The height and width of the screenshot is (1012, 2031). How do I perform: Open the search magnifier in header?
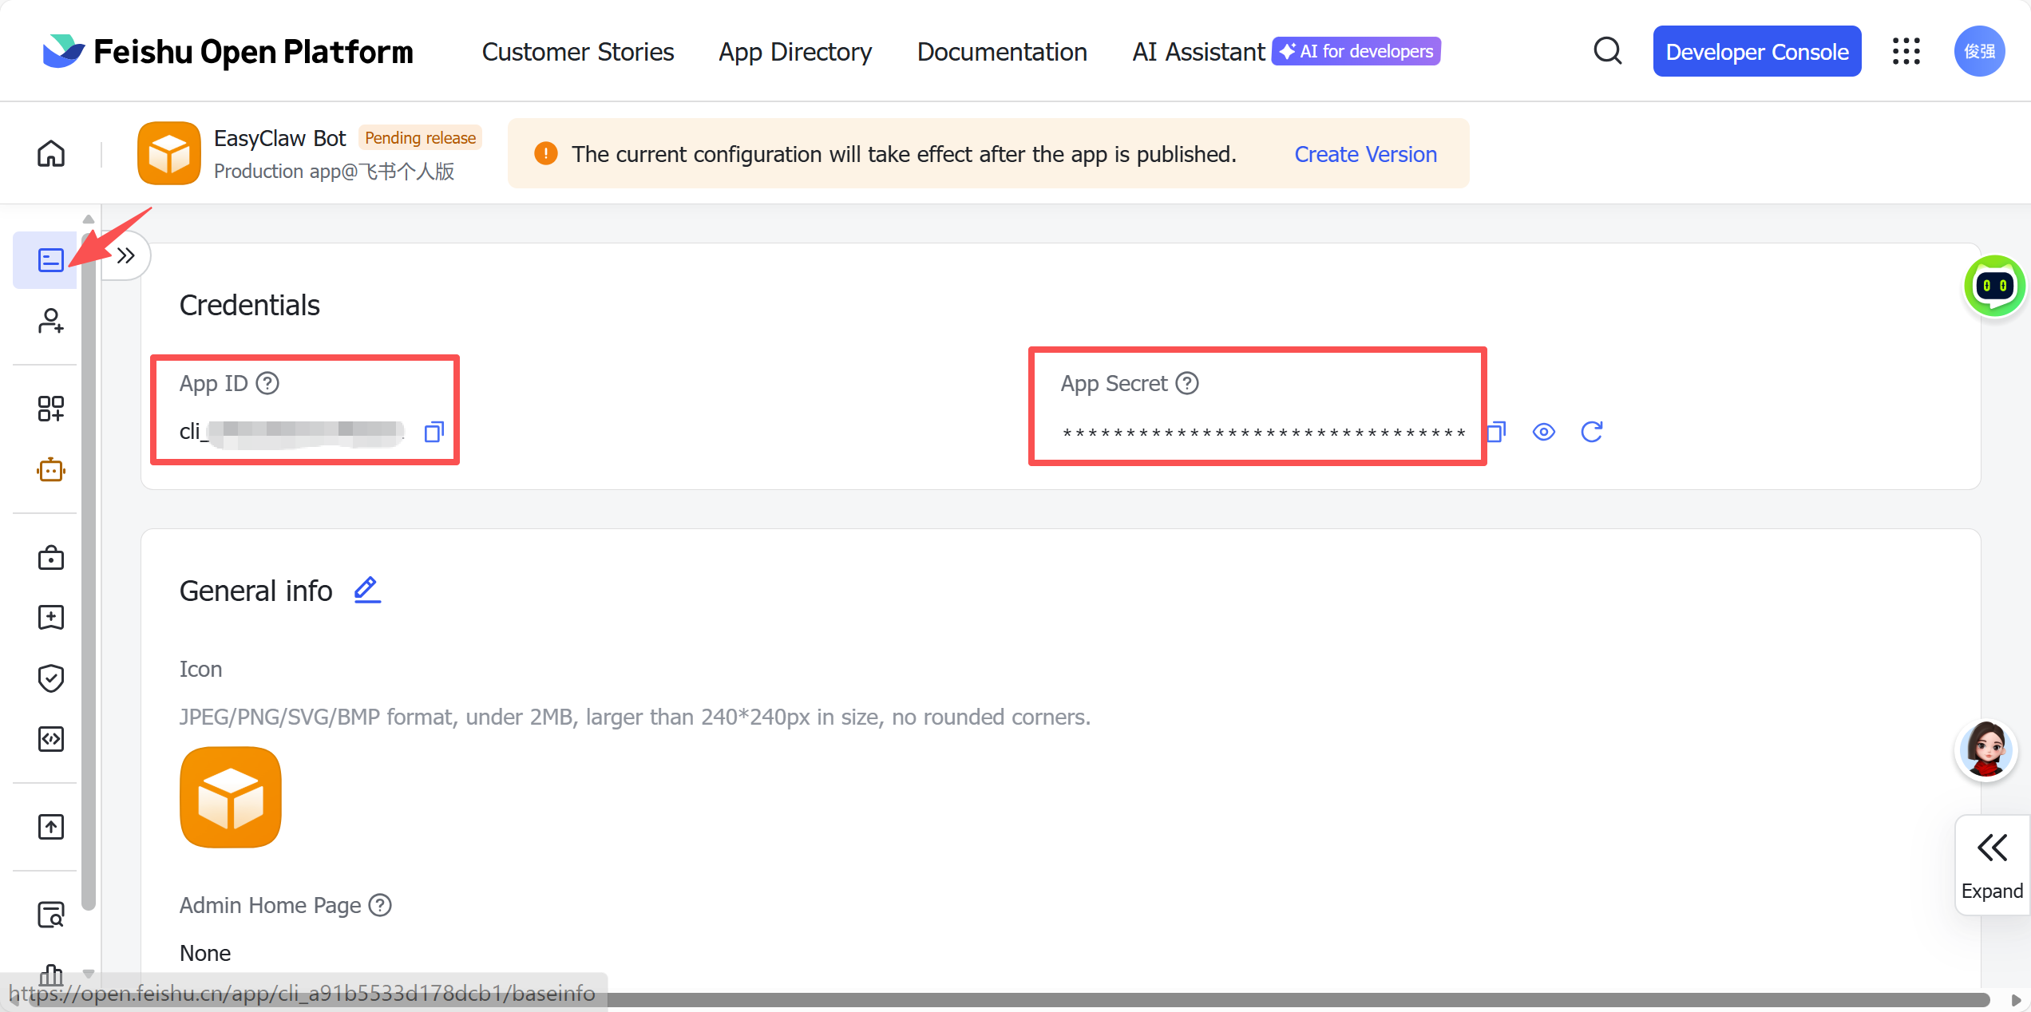1607,51
